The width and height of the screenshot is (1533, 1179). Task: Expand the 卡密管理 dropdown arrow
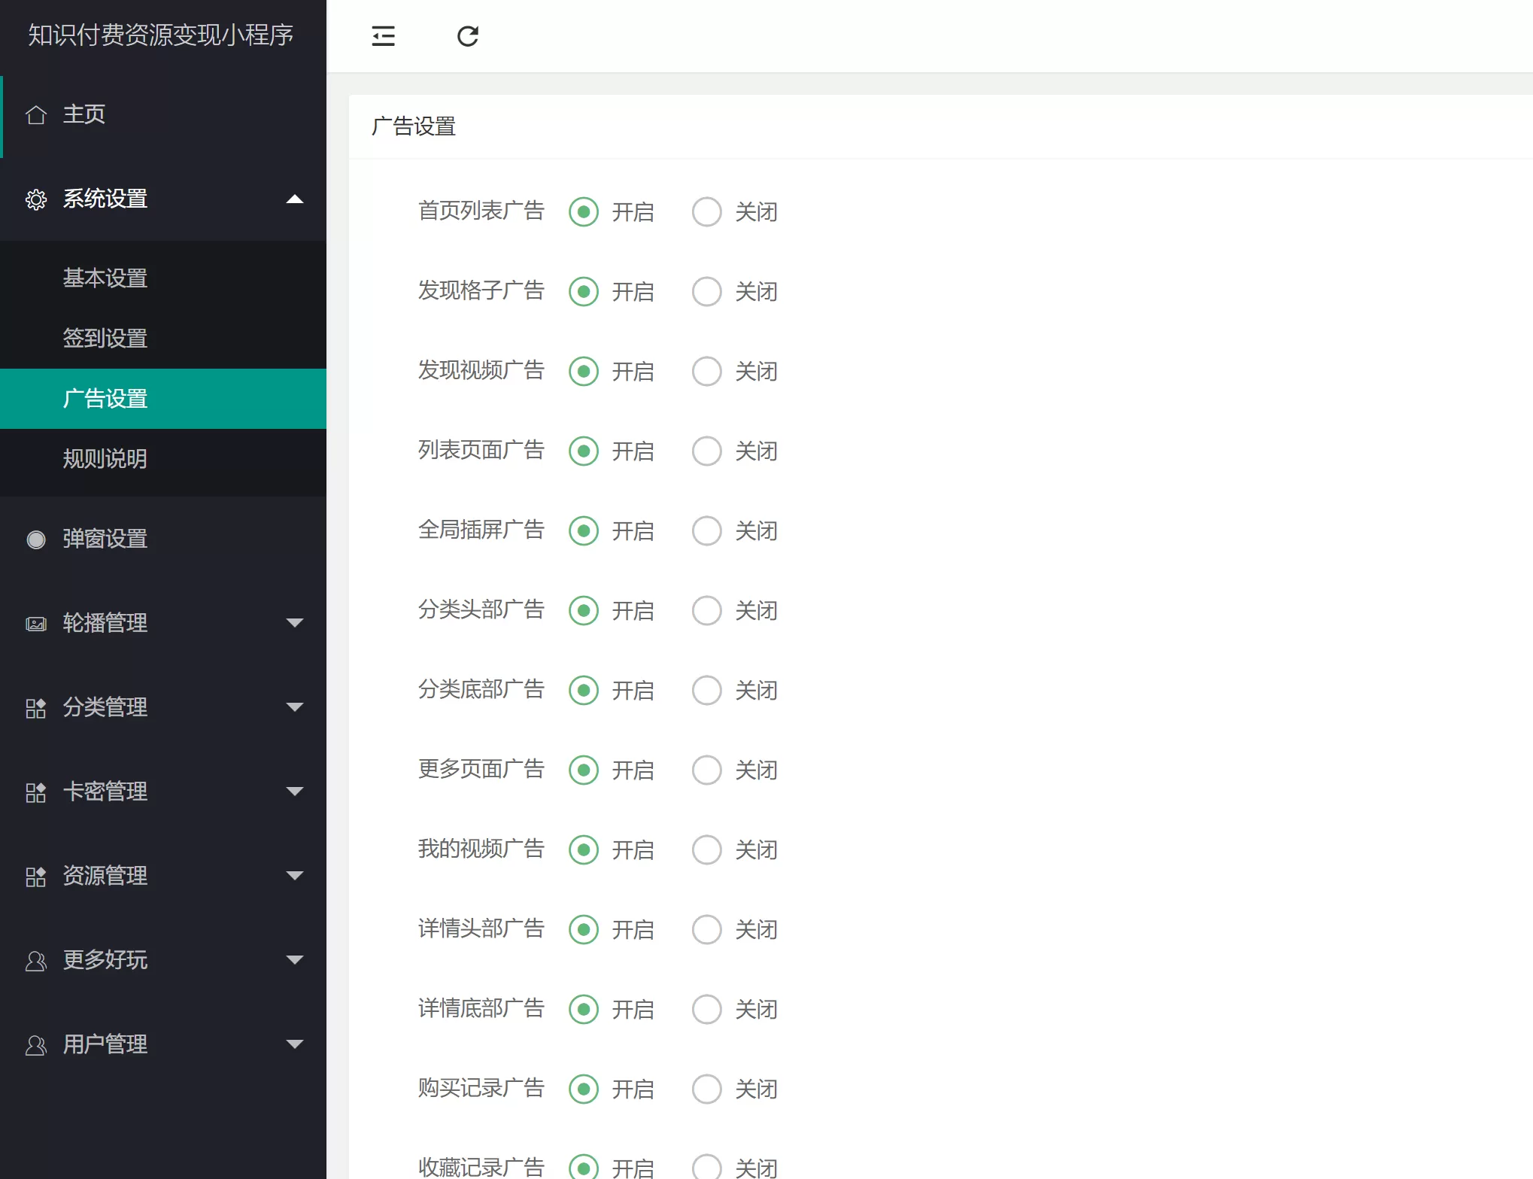click(295, 792)
